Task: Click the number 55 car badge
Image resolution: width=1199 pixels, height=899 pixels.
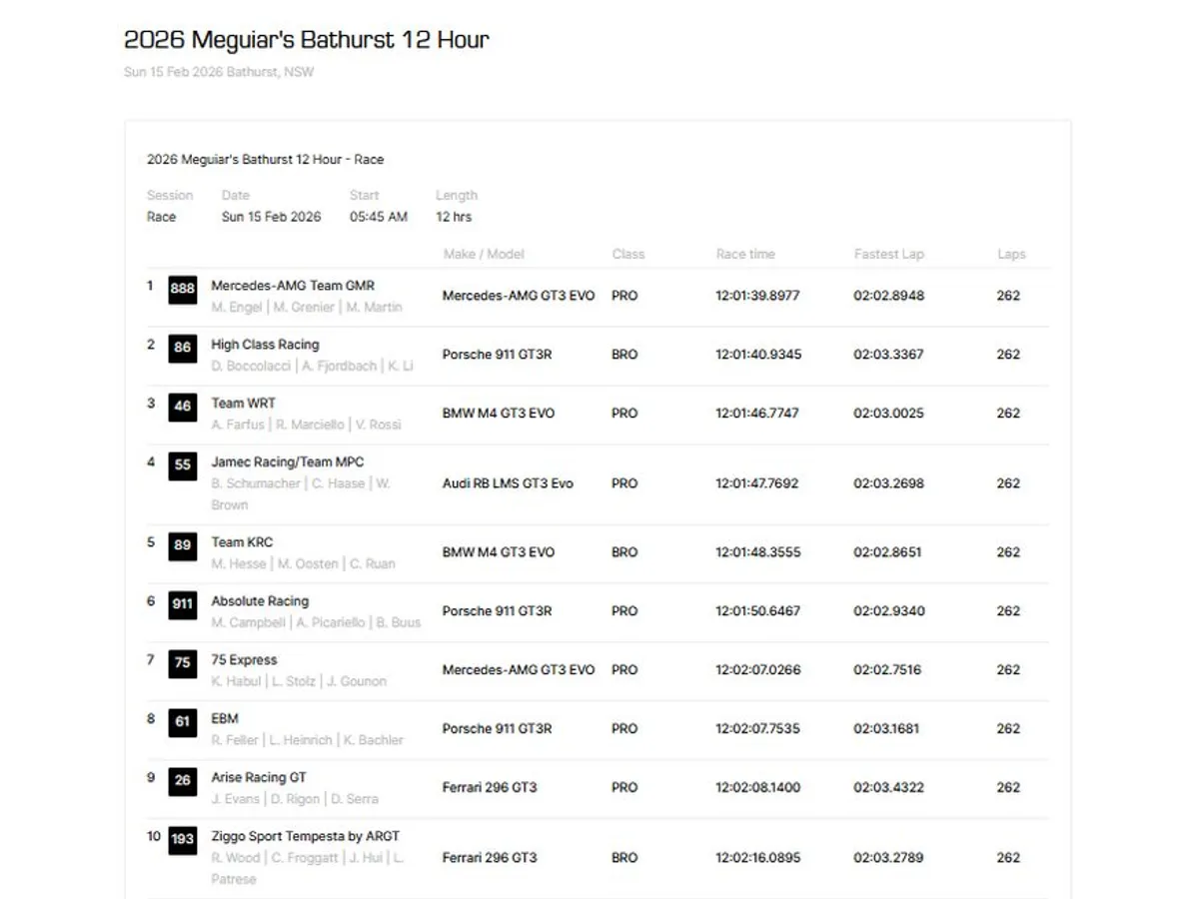Action: pos(183,465)
